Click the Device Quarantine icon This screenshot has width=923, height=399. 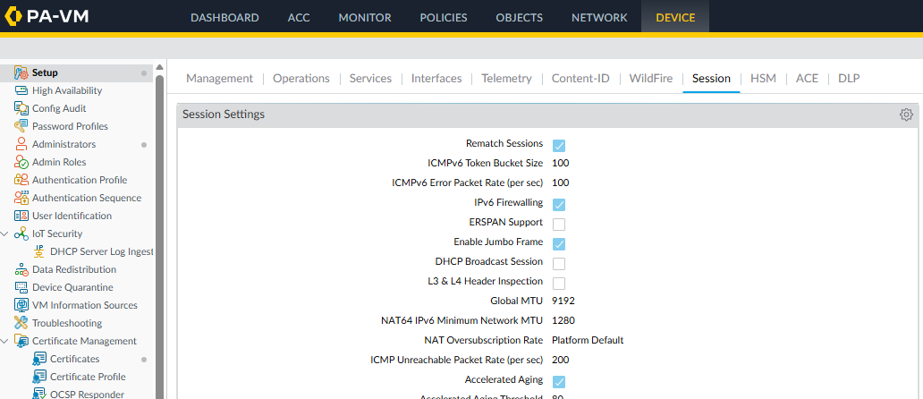click(x=21, y=287)
